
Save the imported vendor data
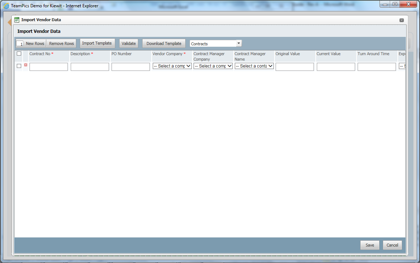(370, 245)
